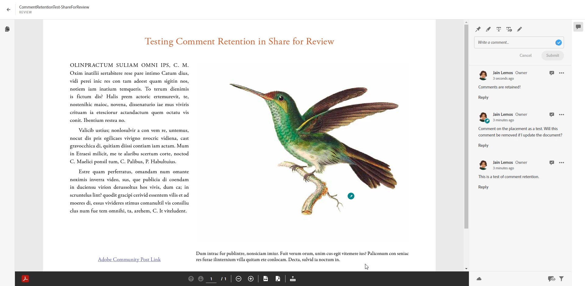Viewport: 585px width, 286px height.
Task: Click Jain Lemos avatar on newest comment
Action: tap(484, 75)
